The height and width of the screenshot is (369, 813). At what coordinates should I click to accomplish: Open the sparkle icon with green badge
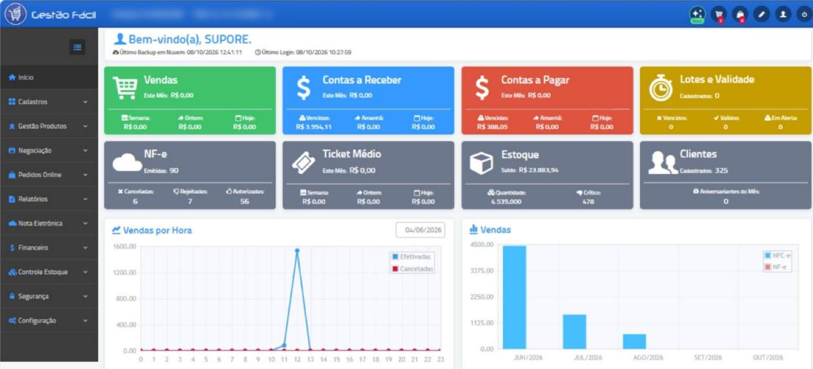[697, 15]
